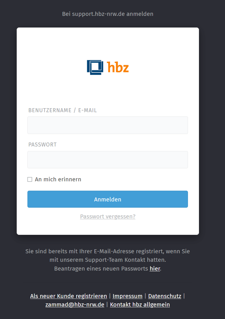Click the blue hbz square logo icon
Viewport: 225px width, 319px height.
[95, 67]
